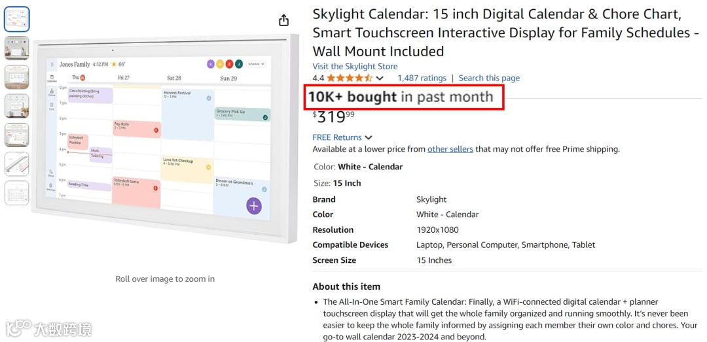The width and height of the screenshot is (707, 342).
Task: Click the purple plus button on calendar
Action: [254, 207]
